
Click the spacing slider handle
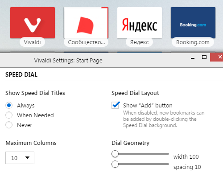tap(115, 164)
